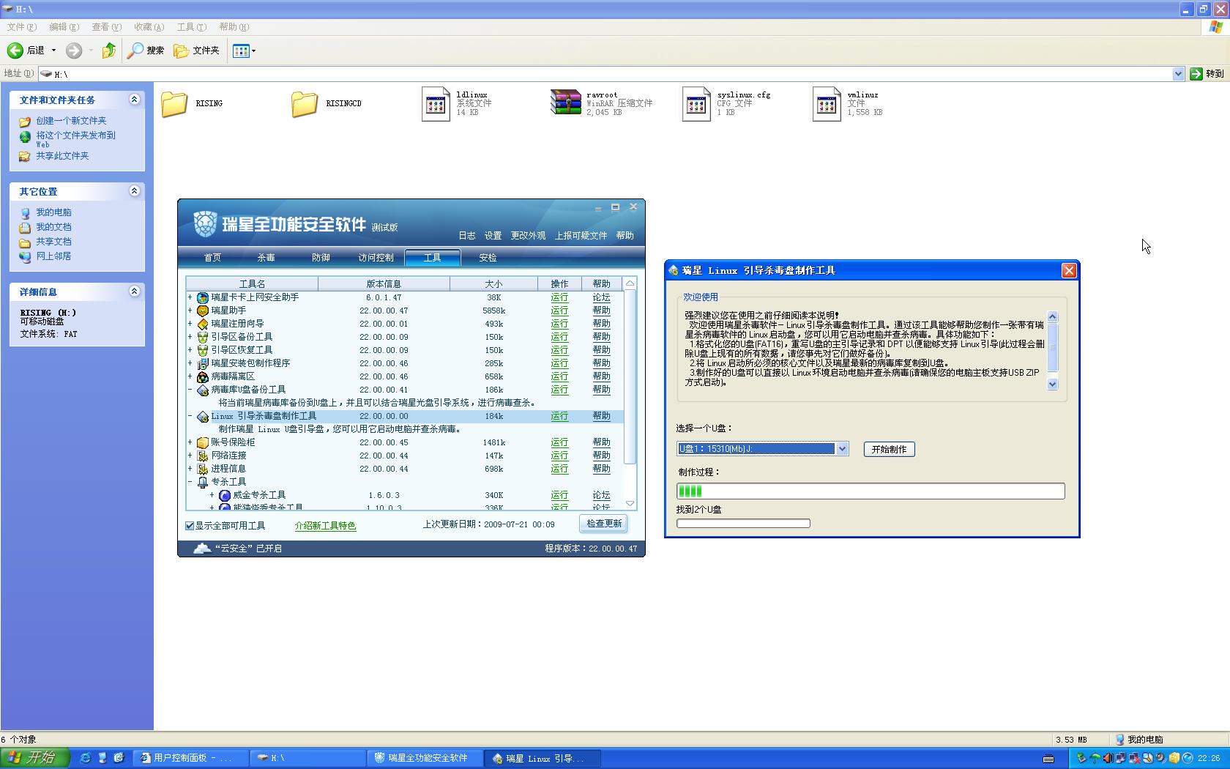Run the 瑞星注册向导 via its 运行 link

559,324
